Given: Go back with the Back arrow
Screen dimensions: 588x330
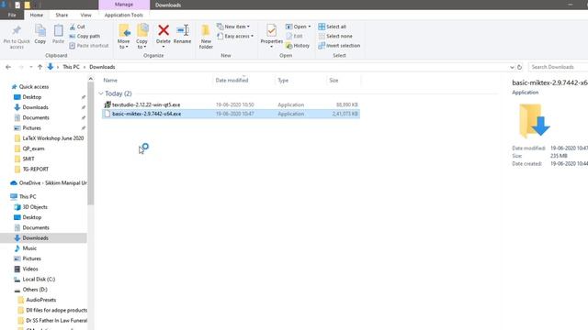Looking at the screenshot, I should (8, 67).
